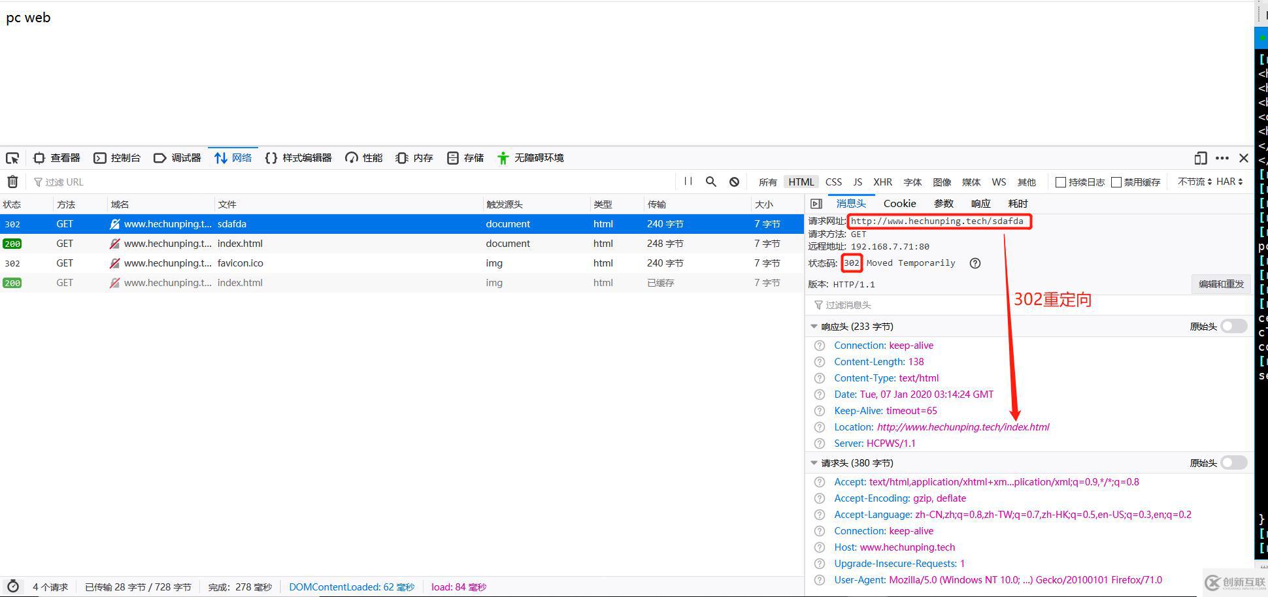Open status code help question icon
The width and height of the screenshot is (1268, 597).
point(975,263)
